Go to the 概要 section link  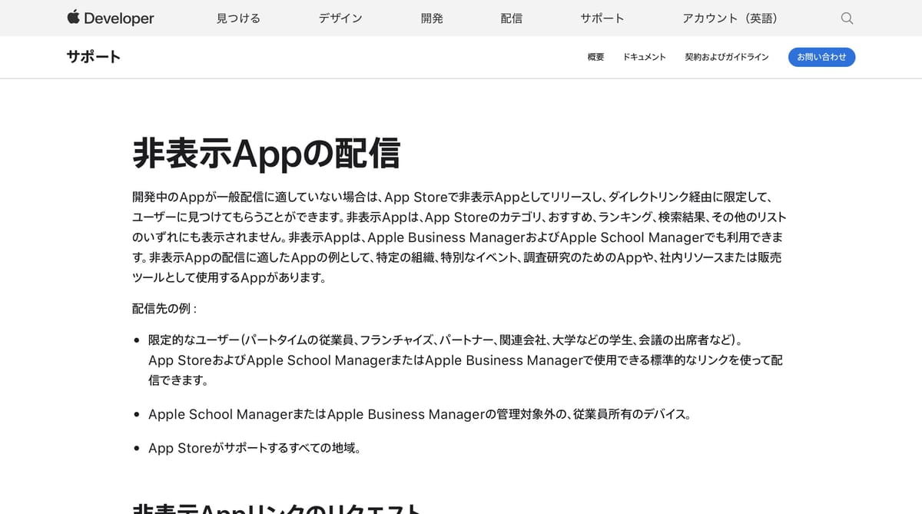[595, 57]
